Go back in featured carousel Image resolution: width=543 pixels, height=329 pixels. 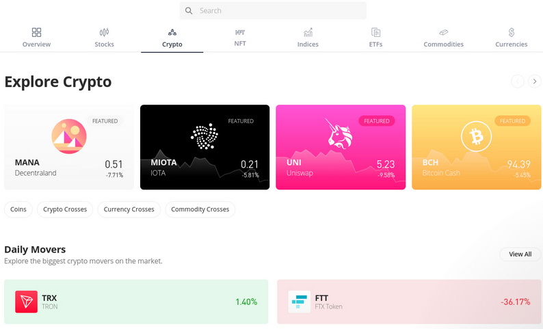(x=518, y=81)
